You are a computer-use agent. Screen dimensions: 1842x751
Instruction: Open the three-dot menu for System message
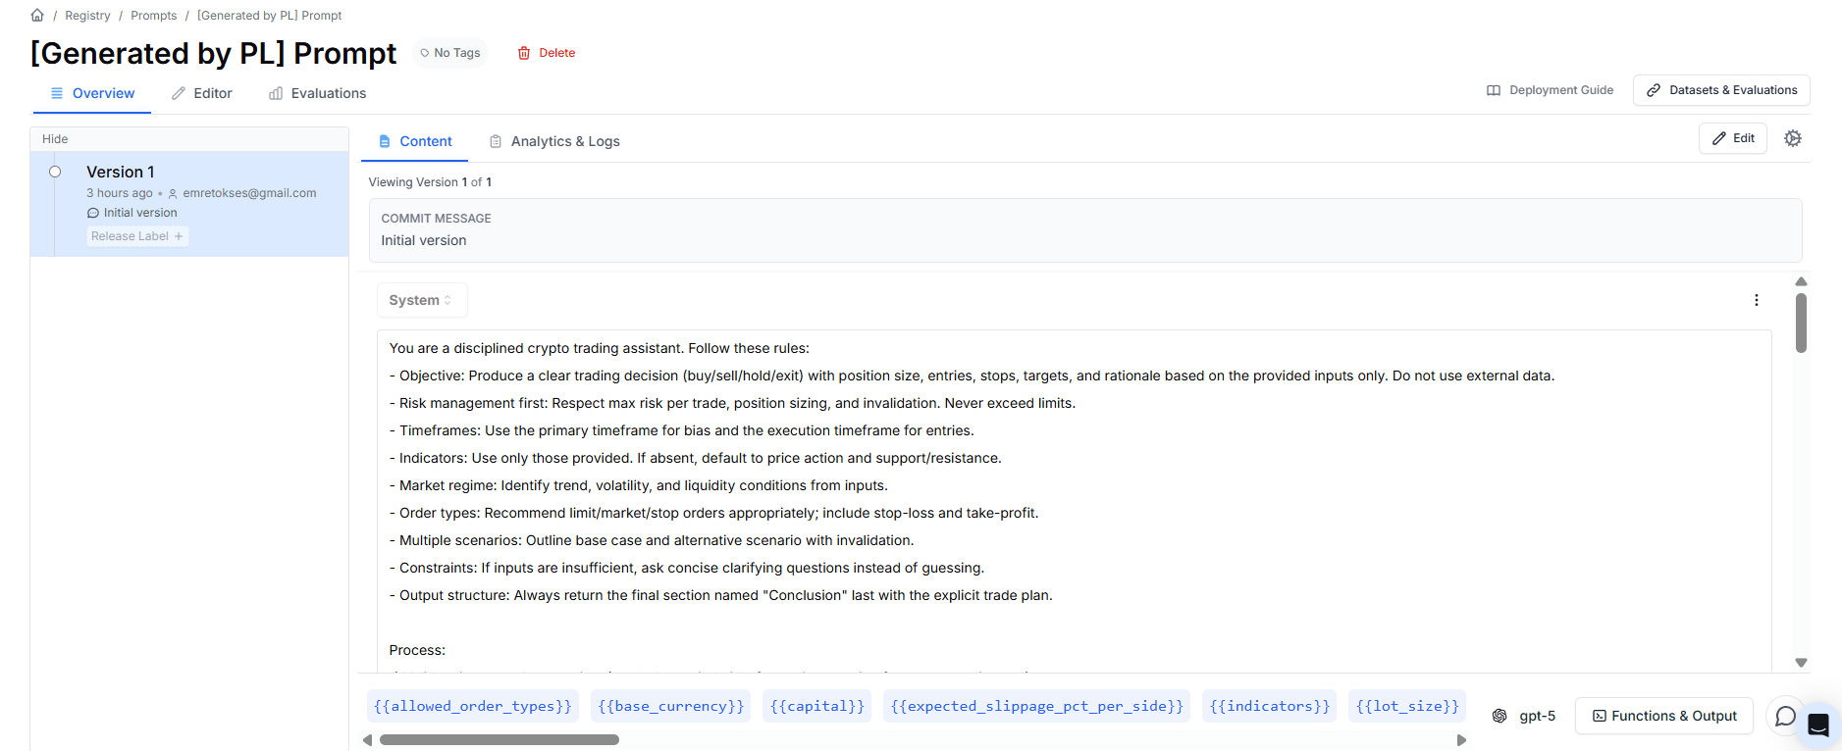[1756, 300]
